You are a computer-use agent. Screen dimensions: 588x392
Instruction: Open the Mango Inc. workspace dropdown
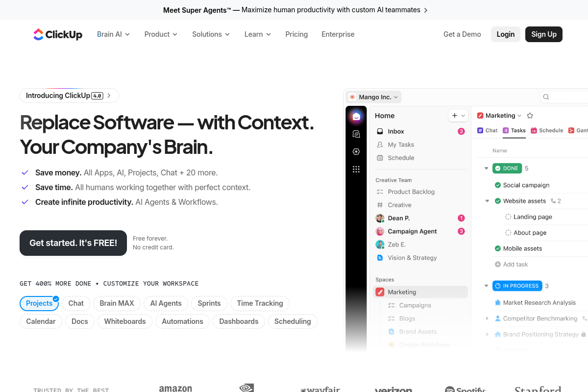click(x=373, y=97)
